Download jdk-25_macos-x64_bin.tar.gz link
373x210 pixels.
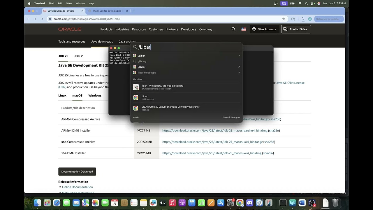point(212,142)
